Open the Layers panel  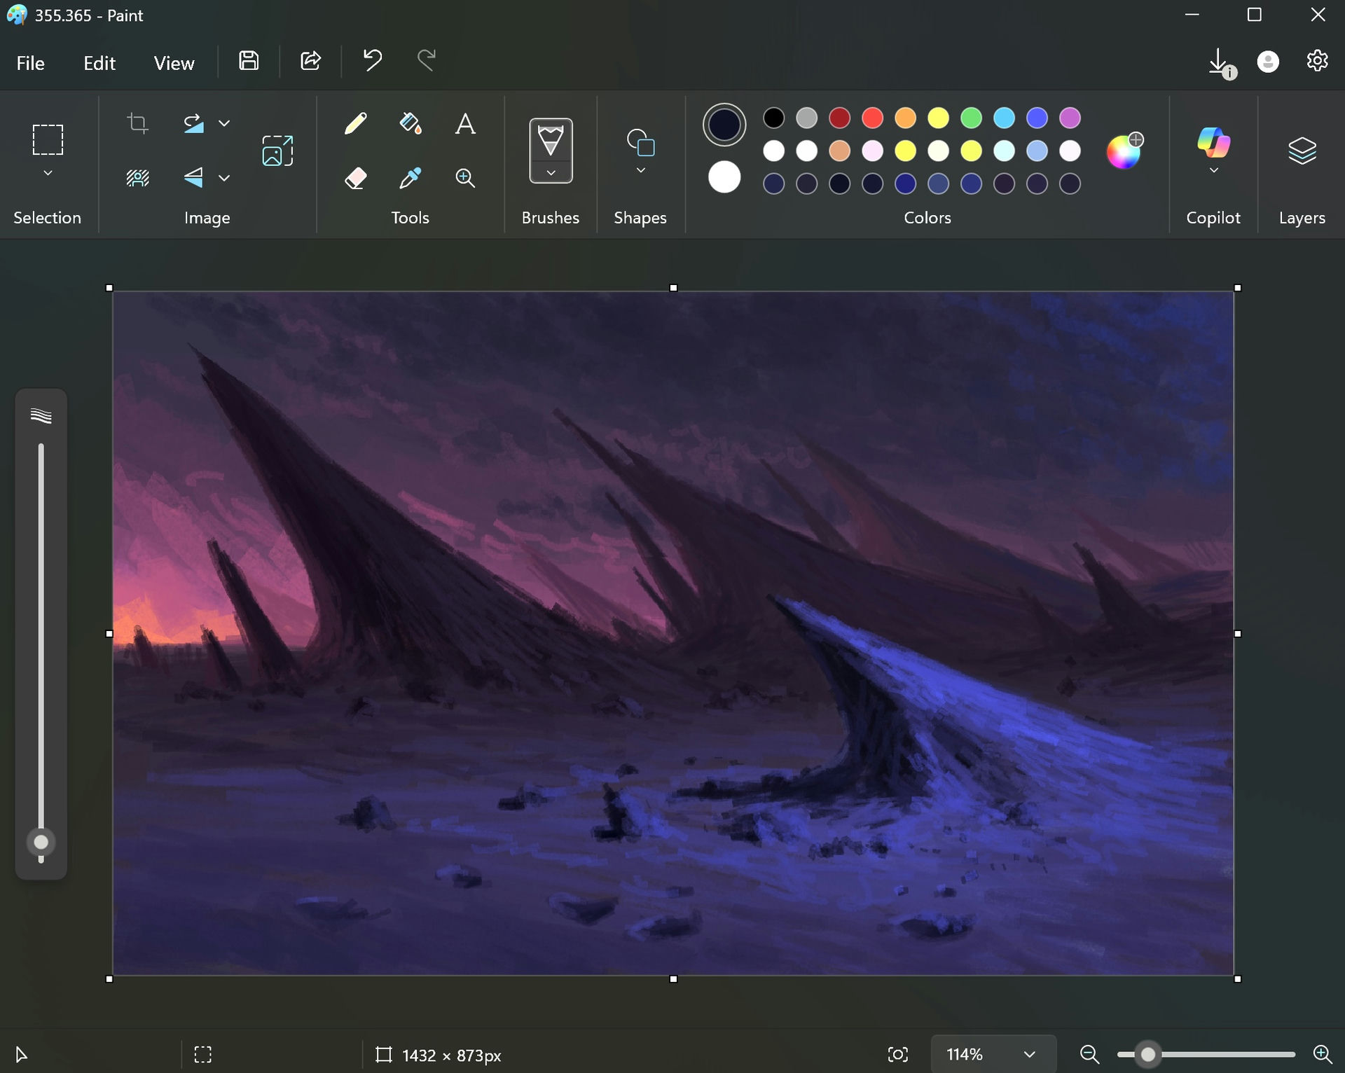(x=1302, y=151)
